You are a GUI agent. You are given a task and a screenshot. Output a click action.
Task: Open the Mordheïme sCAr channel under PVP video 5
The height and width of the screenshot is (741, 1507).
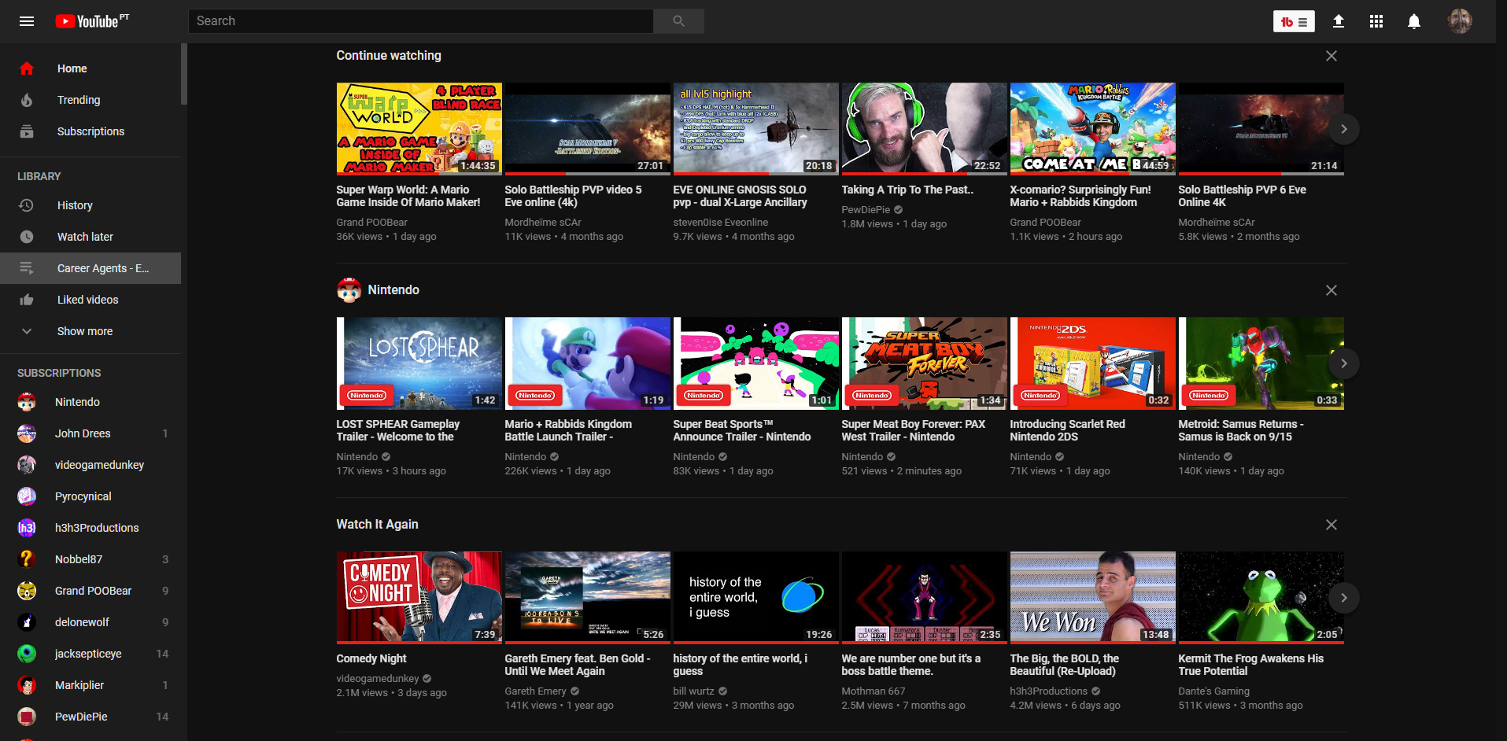pos(543,223)
